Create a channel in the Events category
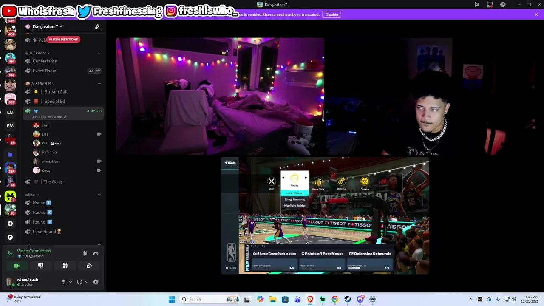 pos(99,53)
